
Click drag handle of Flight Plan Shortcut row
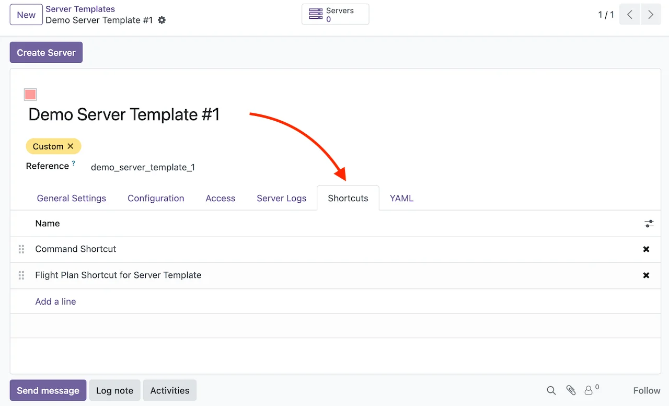tap(21, 275)
